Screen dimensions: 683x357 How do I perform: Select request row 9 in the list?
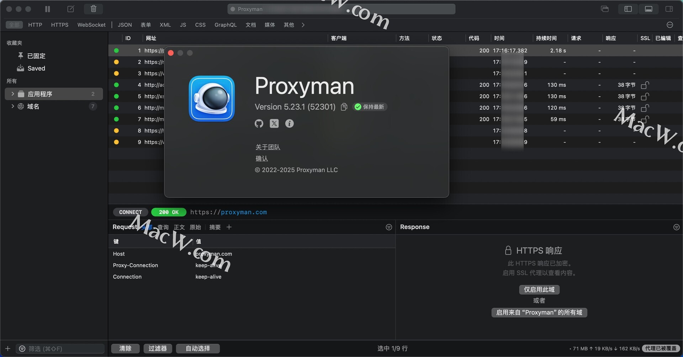(395, 142)
